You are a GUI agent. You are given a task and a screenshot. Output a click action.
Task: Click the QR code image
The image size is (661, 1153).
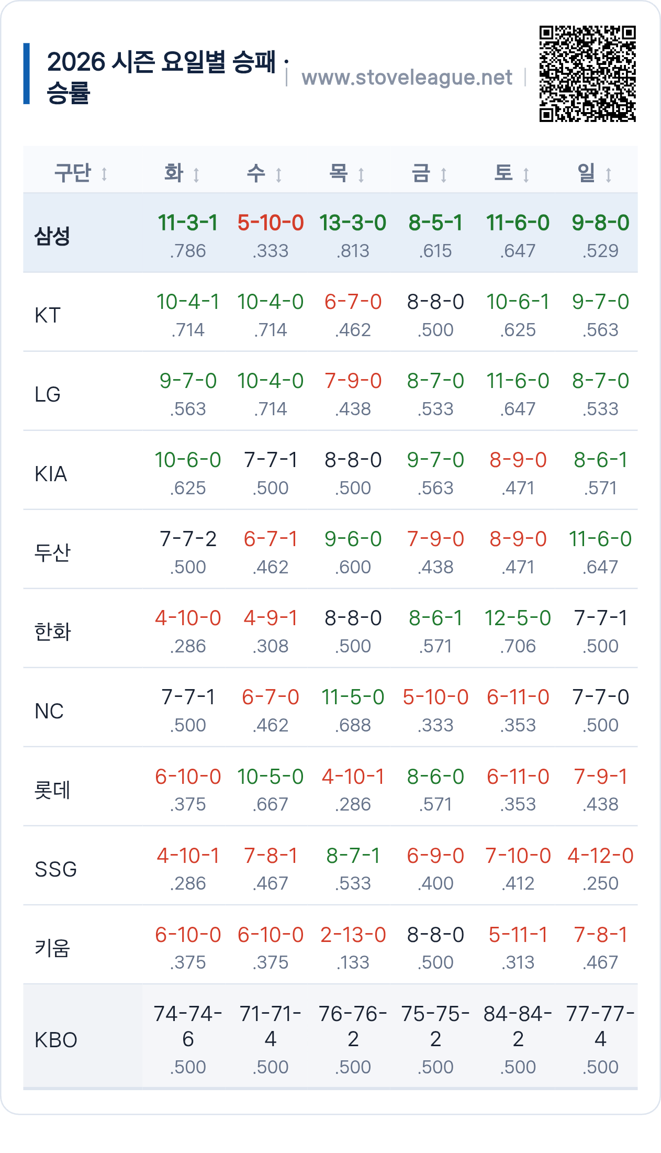click(588, 74)
